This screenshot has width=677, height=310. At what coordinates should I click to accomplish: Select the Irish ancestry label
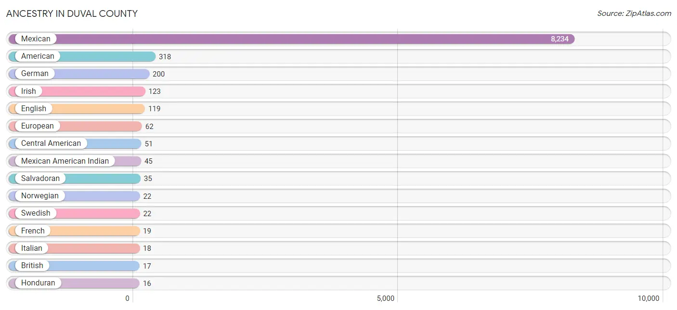28,91
